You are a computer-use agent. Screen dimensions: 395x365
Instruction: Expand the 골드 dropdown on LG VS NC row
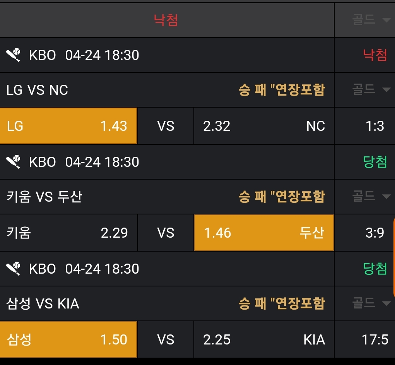coord(371,90)
